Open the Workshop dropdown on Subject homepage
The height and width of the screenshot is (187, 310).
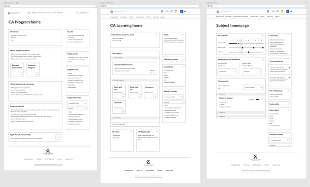[x=252, y=71]
